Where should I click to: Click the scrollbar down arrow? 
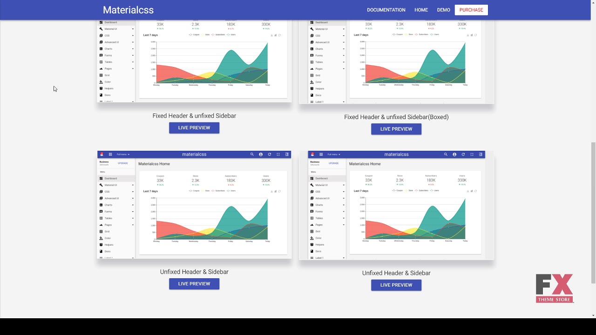(x=593, y=315)
